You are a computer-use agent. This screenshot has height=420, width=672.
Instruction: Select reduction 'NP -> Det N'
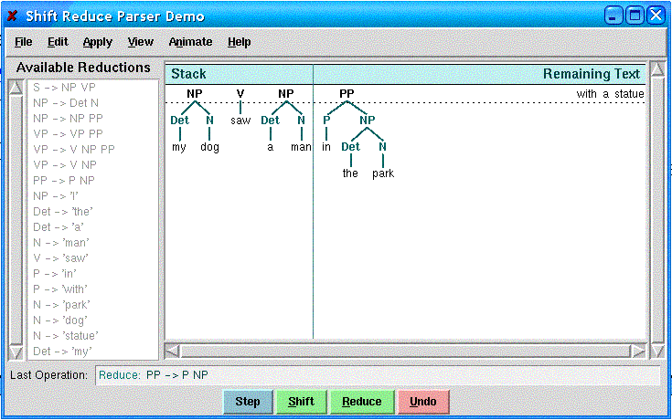[66, 103]
